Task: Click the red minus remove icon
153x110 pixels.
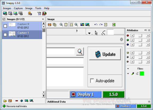Action: pos(17,101)
